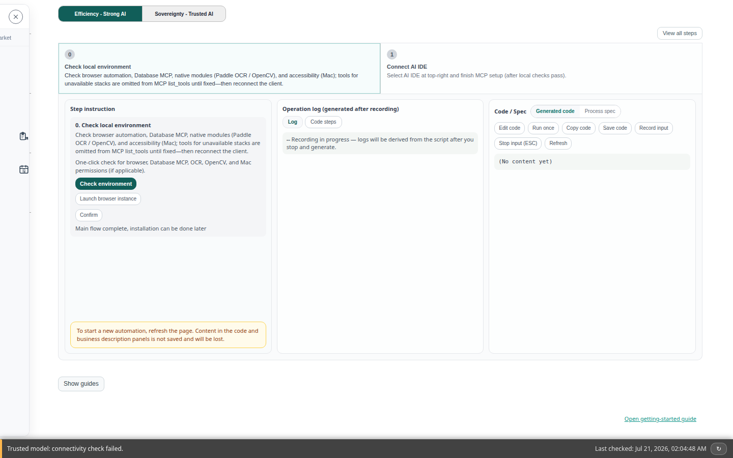Click Launch browser instance button
The width and height of the screenshot is (733, 458).
[x=108, y=199]
